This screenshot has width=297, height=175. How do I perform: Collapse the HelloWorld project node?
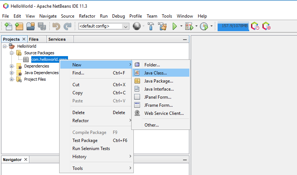(x=4, y=46)
